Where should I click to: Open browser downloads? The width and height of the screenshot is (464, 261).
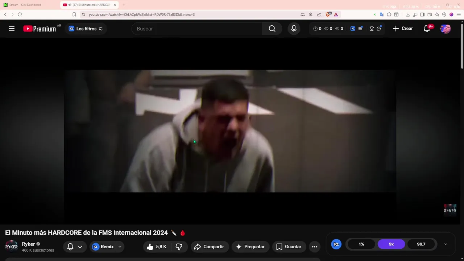click(408, 14)
